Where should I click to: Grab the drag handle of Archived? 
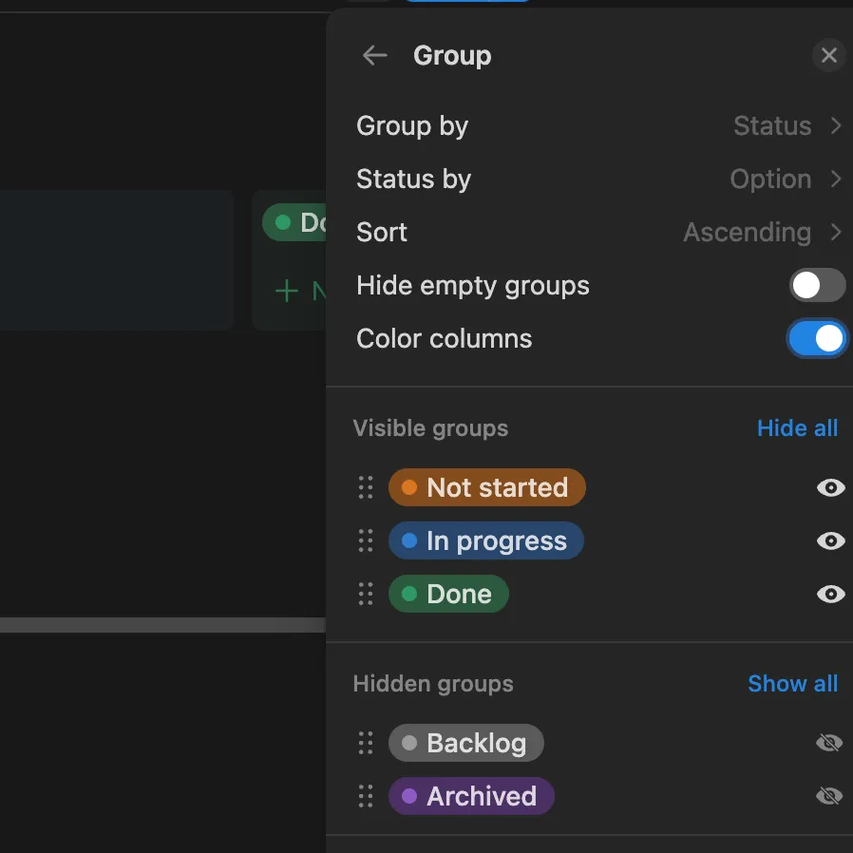tap(366, 796)
